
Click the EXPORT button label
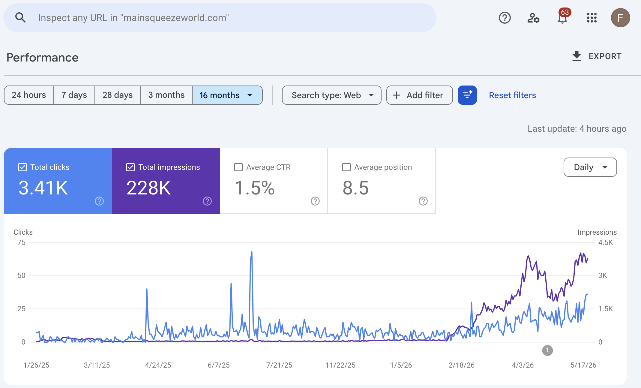pos(605,56)
